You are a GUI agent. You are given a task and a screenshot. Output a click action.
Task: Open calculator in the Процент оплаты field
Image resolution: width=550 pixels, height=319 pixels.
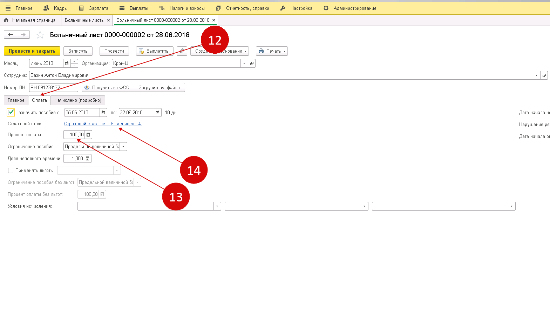(88, 135)
